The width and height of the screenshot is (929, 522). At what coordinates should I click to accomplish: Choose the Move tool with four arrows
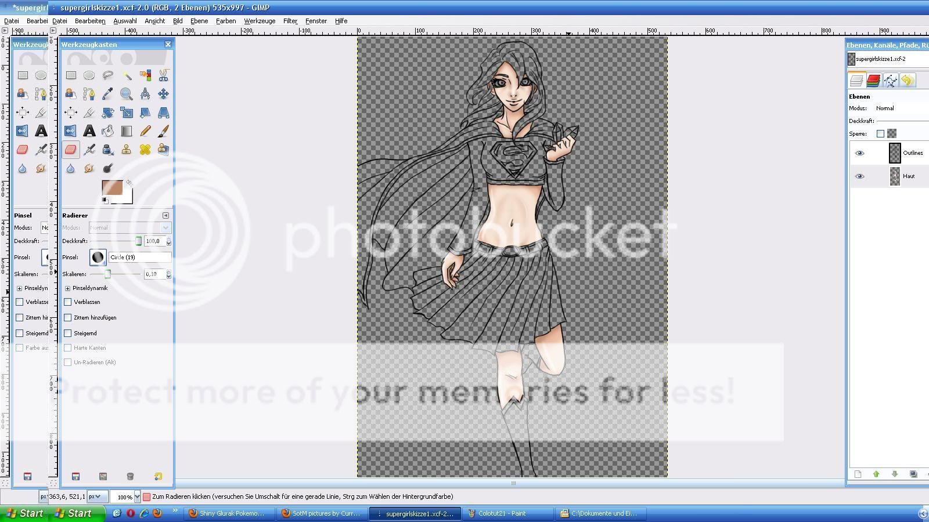click(x=163, y=94)
